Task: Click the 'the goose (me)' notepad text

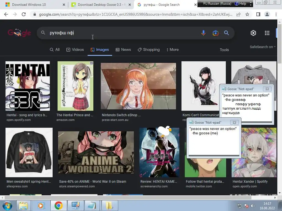Action: (205, 133)
